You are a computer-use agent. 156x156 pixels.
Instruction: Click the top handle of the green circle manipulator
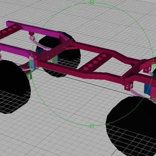pos(92,2)
